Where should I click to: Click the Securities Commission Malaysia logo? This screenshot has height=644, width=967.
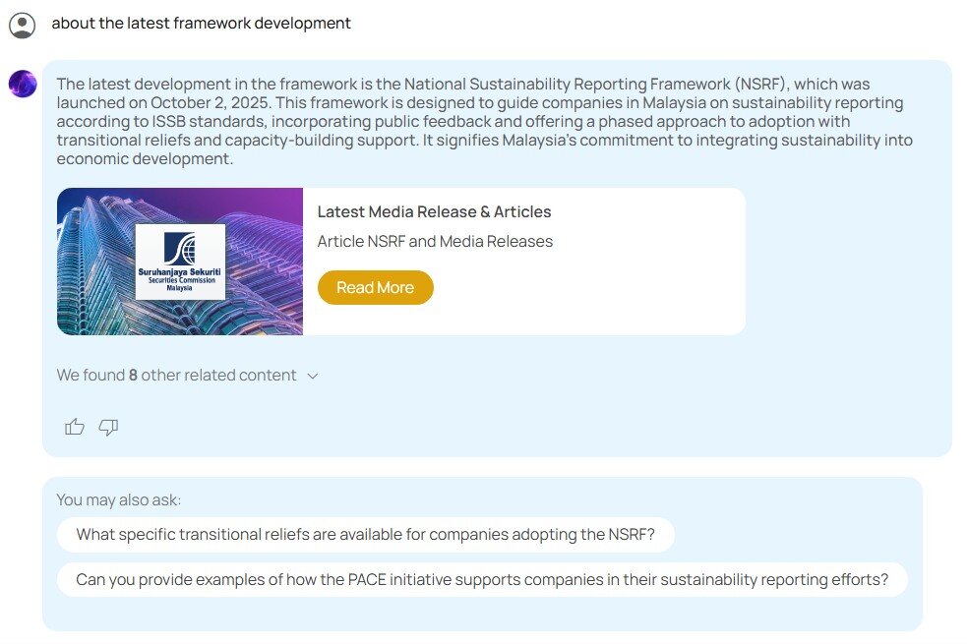tap(180, 262)
